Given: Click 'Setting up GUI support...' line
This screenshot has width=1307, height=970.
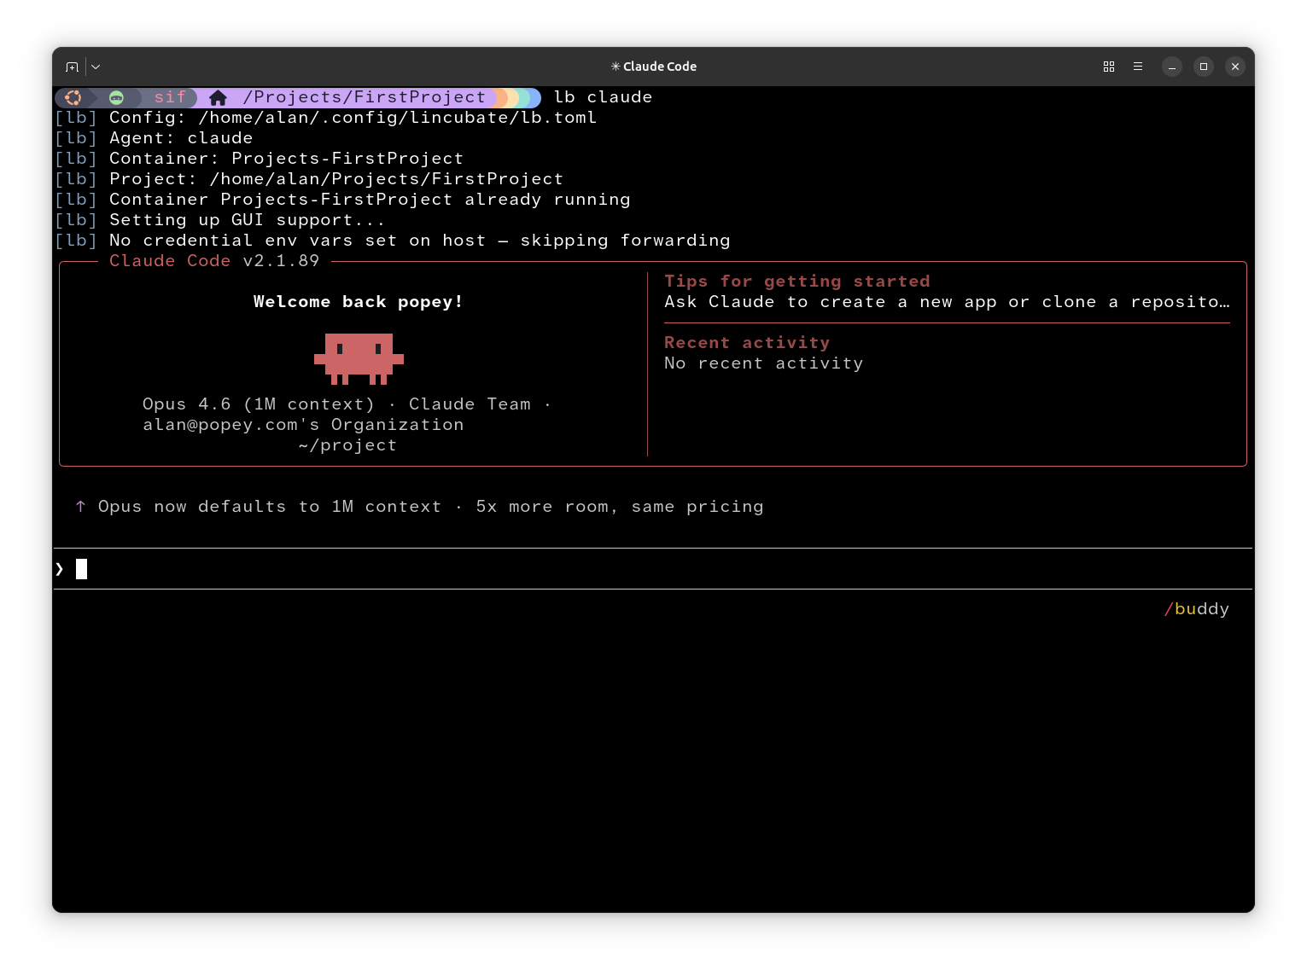Looking at the screenshot, I should point(220,220).
